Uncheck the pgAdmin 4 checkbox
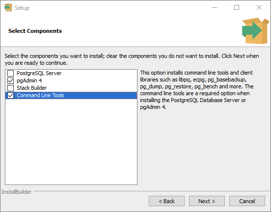The image size is (271, 212). [x=10, y=80]
